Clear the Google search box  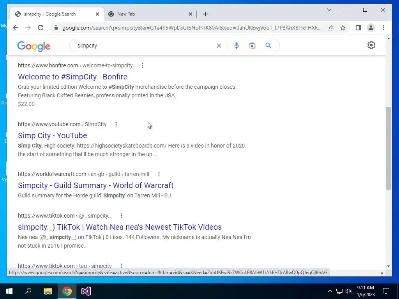(x=219, y=46)
